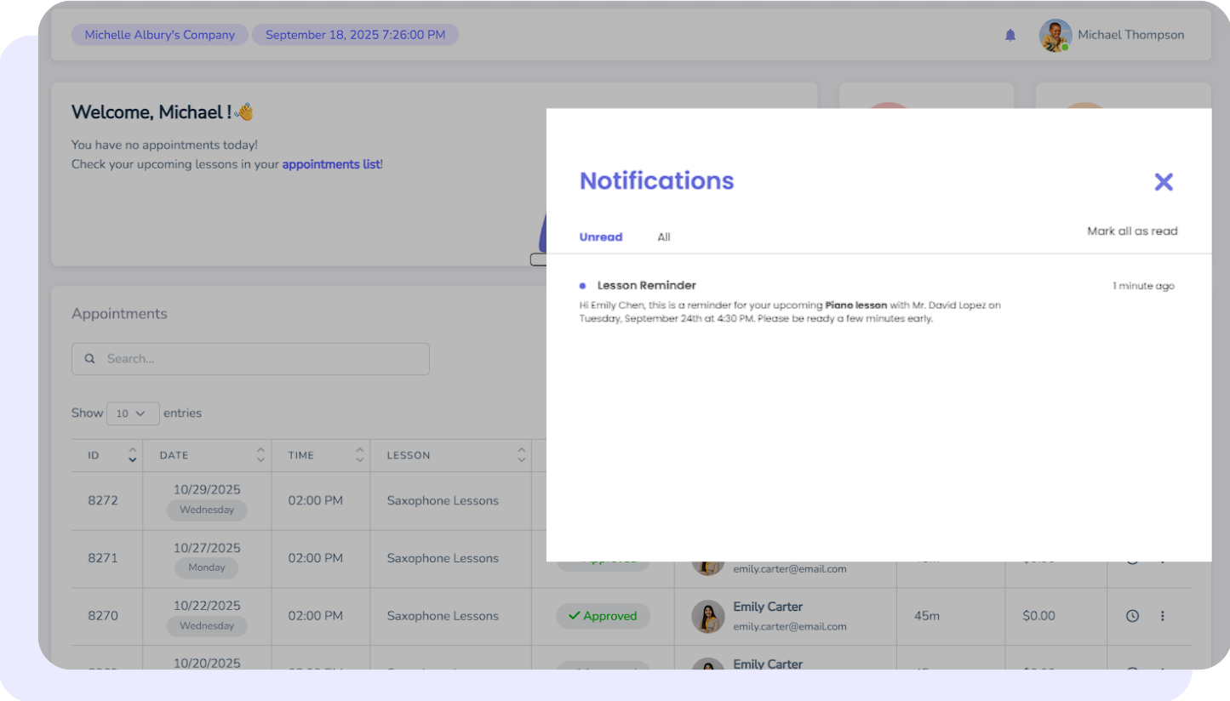Click the Michelle Albury's Company badge
Viewport: 1230px width, 701px height.
tap(160, 35)
